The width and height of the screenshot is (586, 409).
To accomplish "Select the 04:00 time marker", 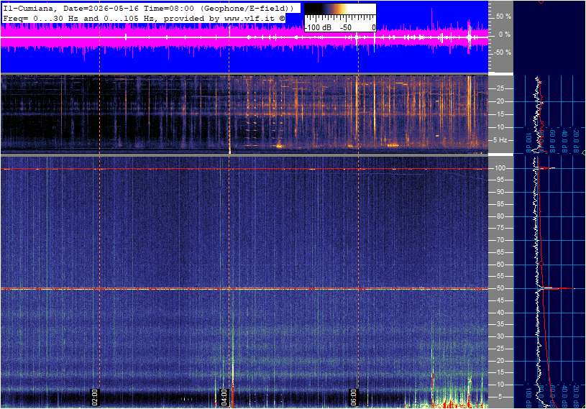I will tap(224, 397).
